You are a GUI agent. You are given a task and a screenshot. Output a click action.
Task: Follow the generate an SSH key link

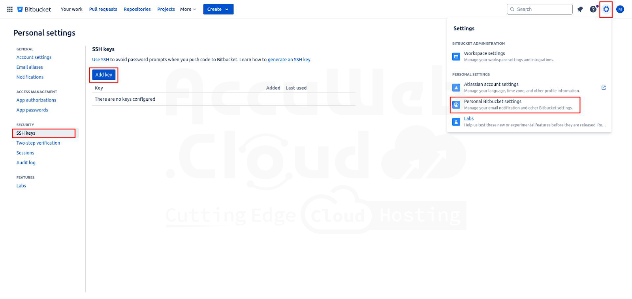click(289, 60)
